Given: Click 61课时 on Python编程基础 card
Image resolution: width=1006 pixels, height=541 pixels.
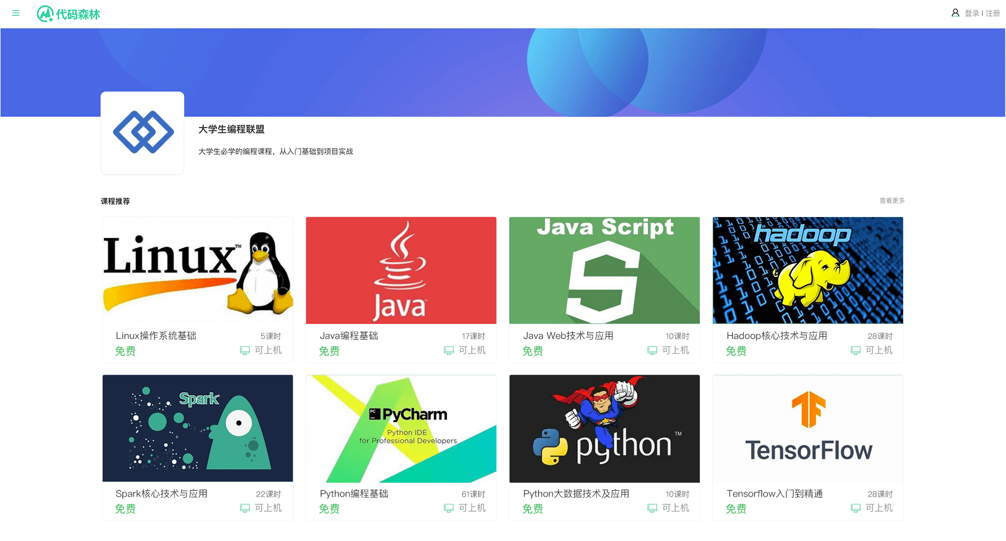Looking at the screenshot, I should pyautogui.click(x=473, y=494).
